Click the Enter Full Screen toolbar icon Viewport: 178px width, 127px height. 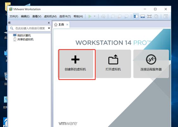tap(149, 16)
